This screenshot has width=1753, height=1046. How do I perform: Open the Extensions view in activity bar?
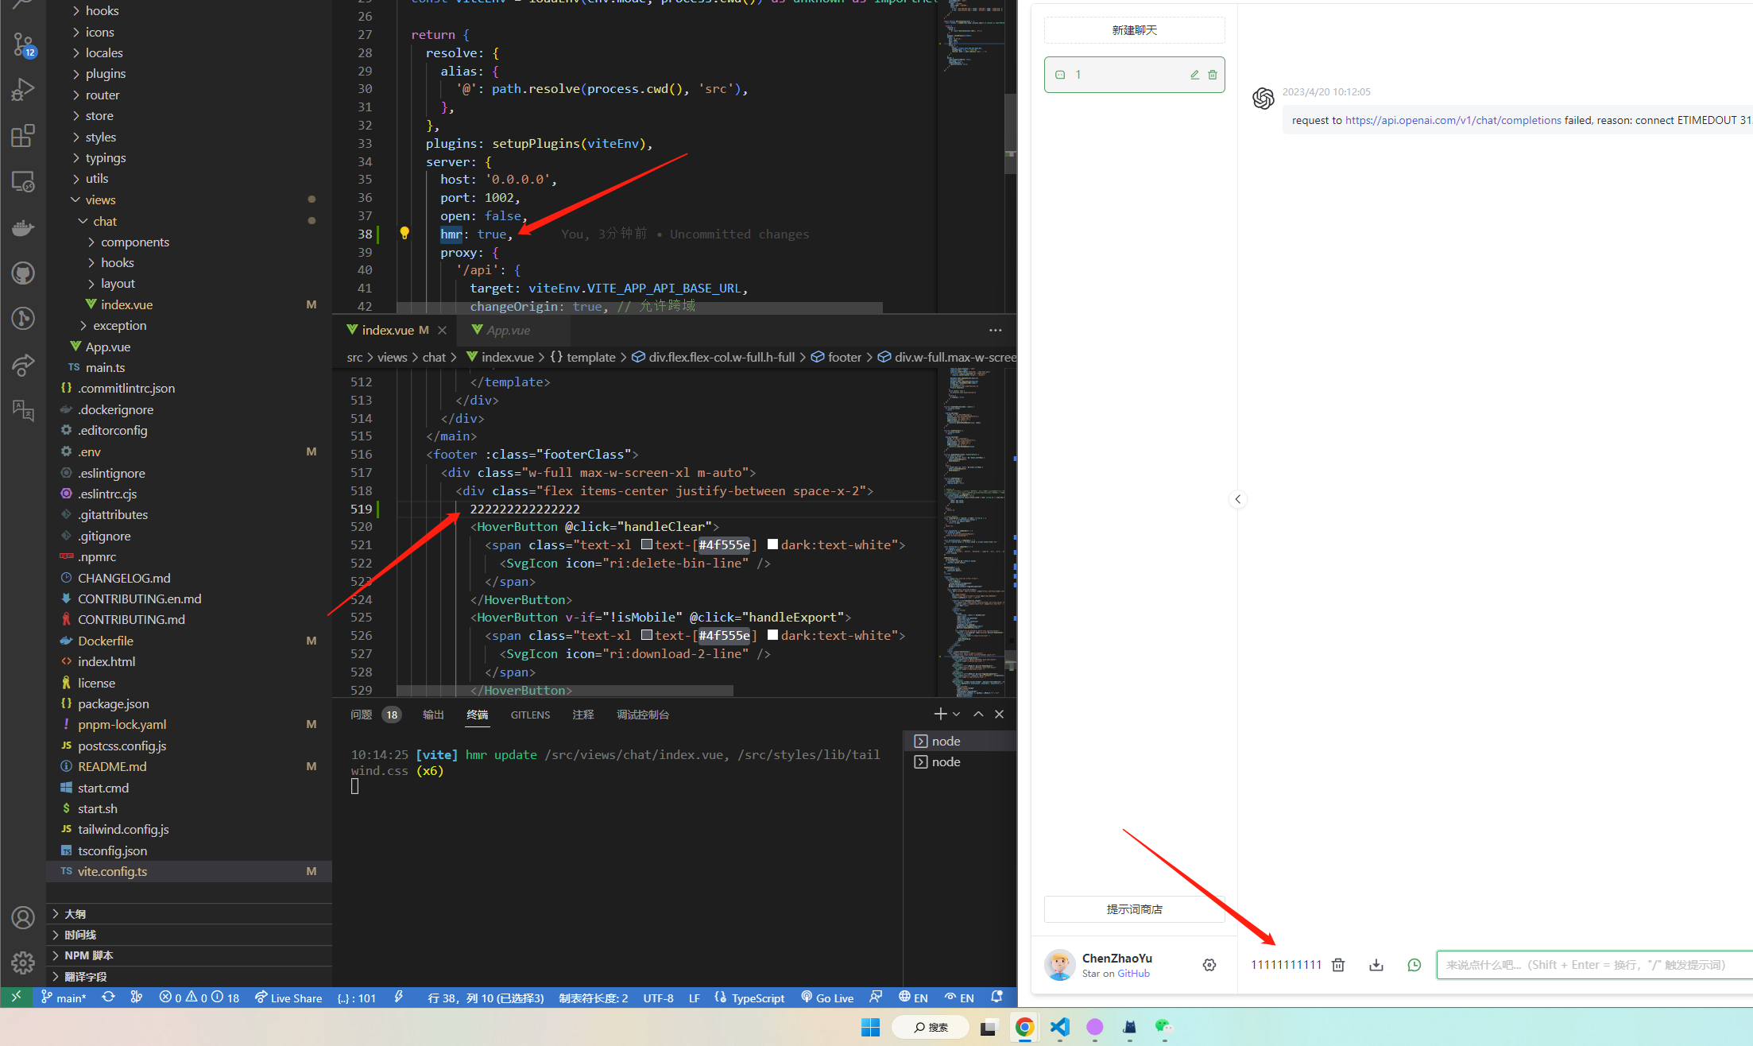tap(23, 135)
